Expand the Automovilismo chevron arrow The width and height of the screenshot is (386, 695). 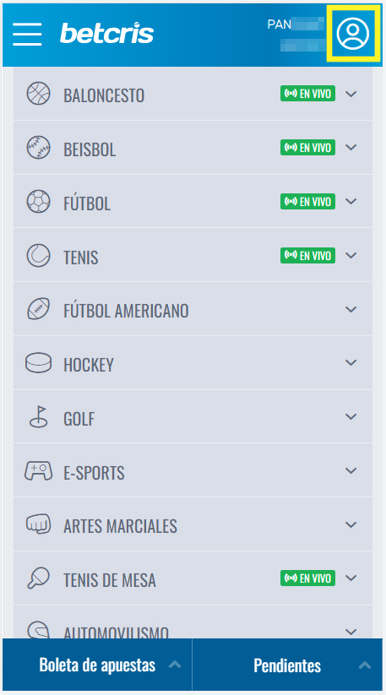pyautogui.click(x=351, y=632)
